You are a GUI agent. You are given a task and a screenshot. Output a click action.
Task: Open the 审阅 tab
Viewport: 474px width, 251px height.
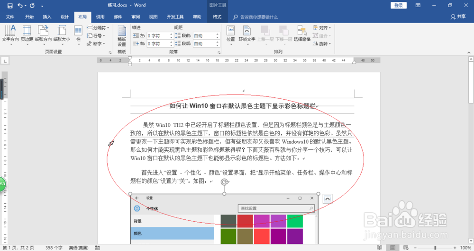click(136, 17)
